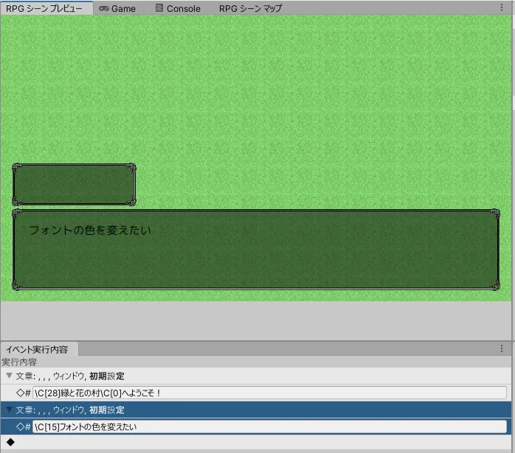
Task: Collapse the first 文章 command row
Action: pos(9,376)
